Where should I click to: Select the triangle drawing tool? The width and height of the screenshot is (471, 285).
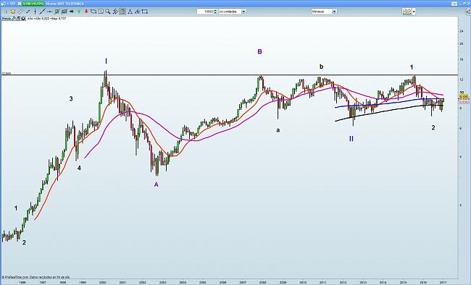pos(130,12)
